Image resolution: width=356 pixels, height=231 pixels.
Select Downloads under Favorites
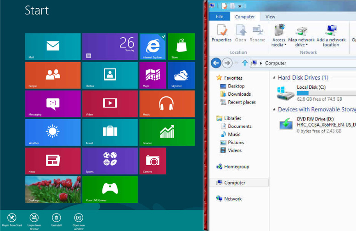tap(236, 94)
